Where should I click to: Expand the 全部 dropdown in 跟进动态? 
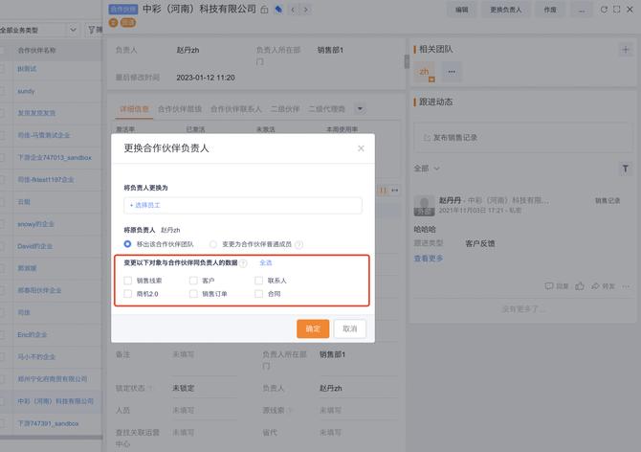(424, 169)
